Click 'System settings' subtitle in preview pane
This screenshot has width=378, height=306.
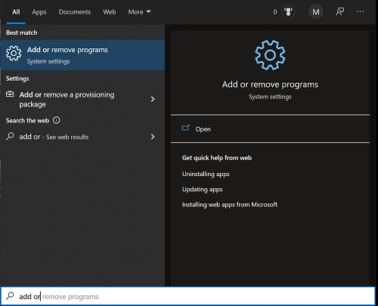coord(270,97)
